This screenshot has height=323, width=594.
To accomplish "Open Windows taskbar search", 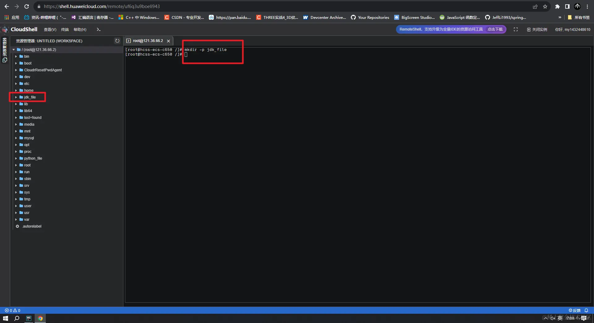I will [x=17, y=318].
